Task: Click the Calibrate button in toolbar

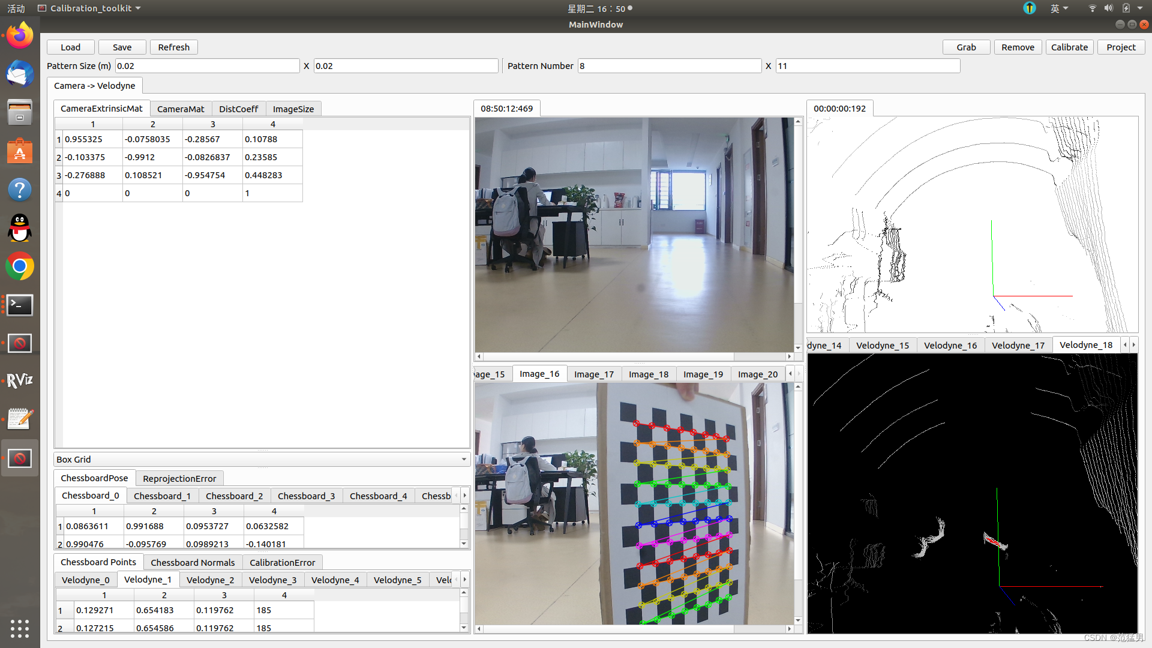Action: click(1069, 47)
